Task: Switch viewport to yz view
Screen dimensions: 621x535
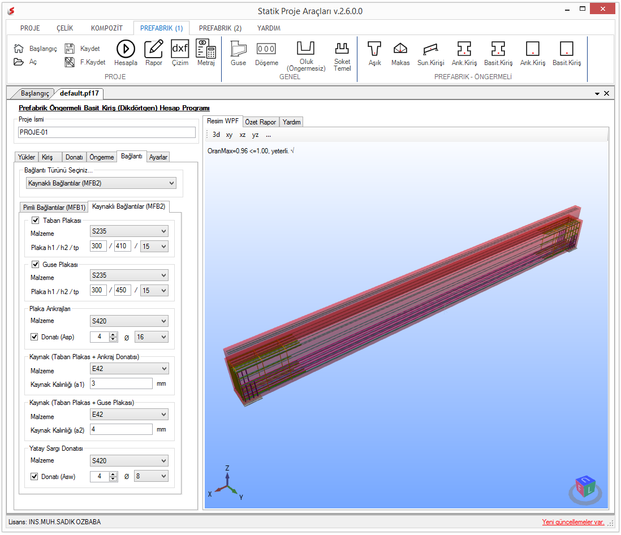Action: pos(256,135)
